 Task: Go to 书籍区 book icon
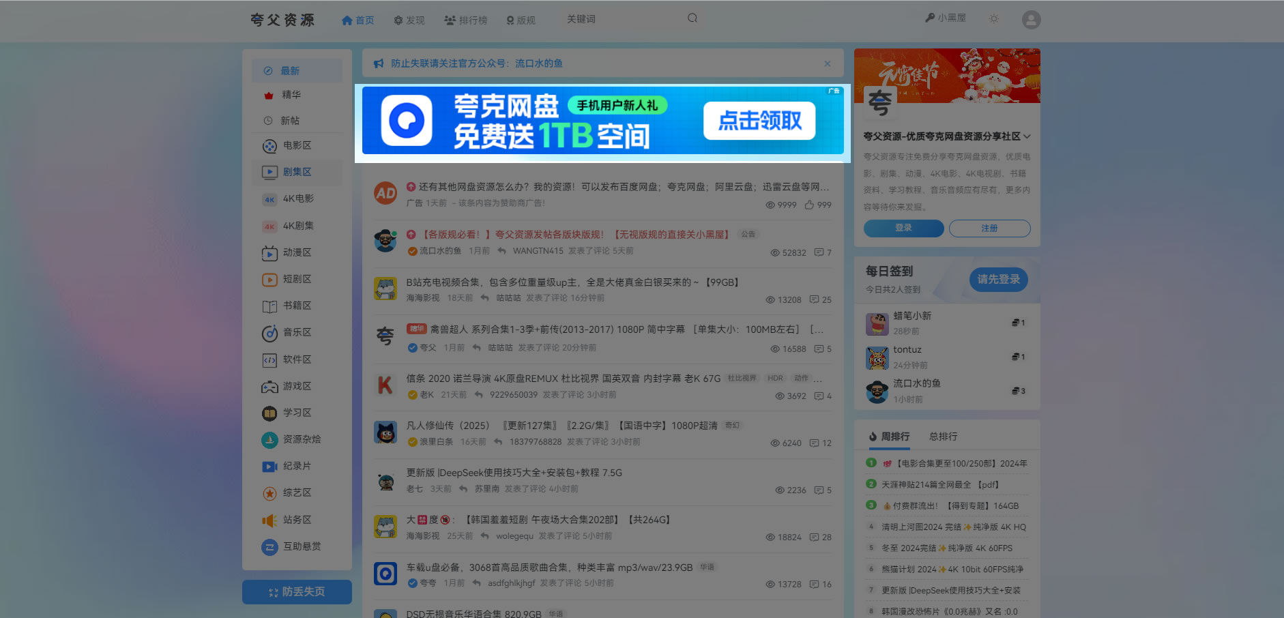pos(269,306)
